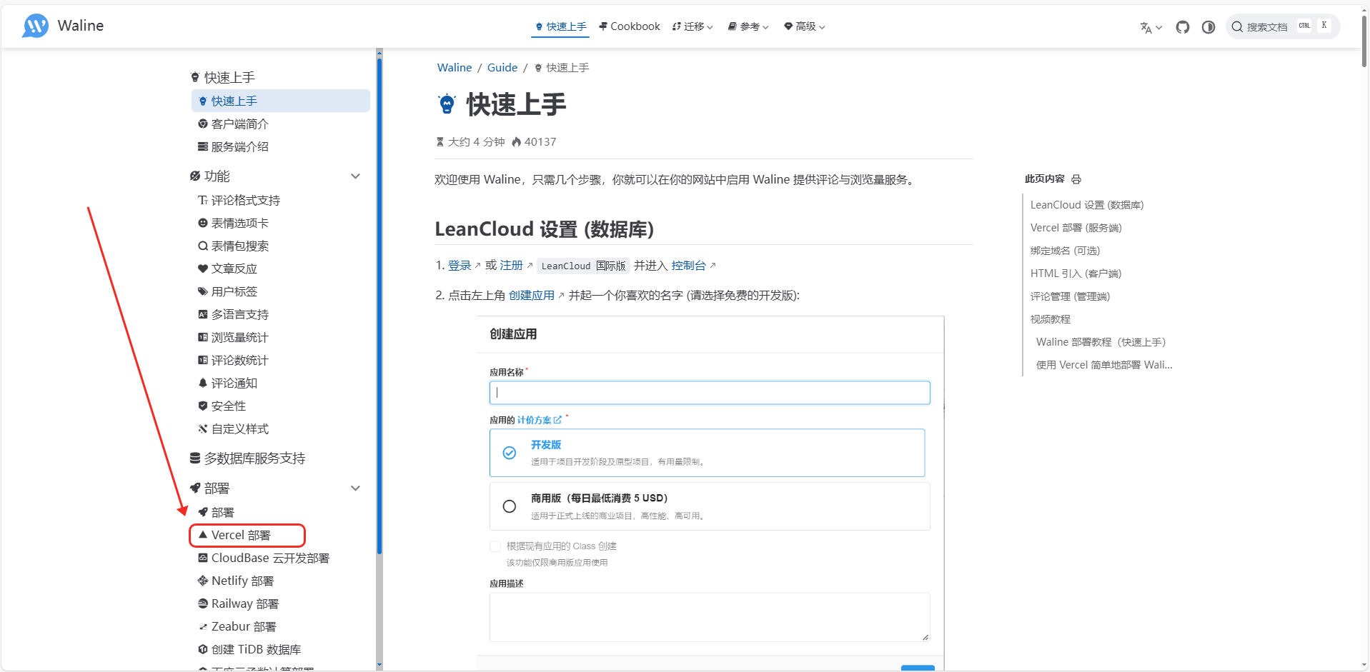Expand the 高级 navbar dropdown
This screenshot has width=1370, height=672.
(805, 26)
